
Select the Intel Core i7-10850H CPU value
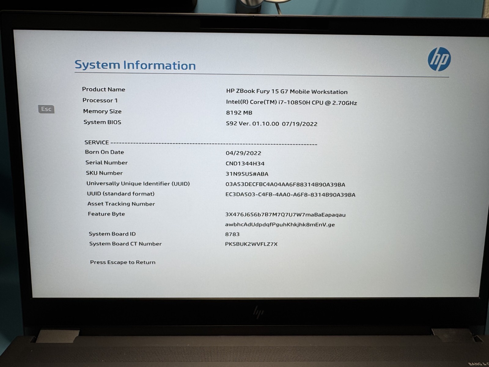(291, 102)
